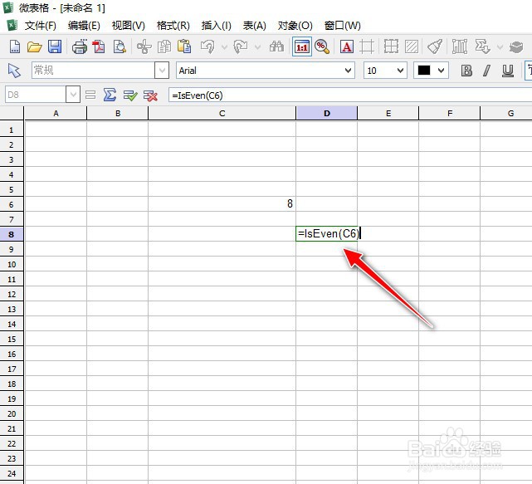The image size is (532, 484).
Task: Expand the font color dropdown arrow
Action: tap(441, 71)
